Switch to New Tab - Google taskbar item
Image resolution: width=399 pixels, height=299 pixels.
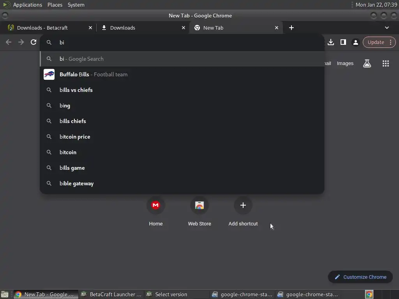46,294
